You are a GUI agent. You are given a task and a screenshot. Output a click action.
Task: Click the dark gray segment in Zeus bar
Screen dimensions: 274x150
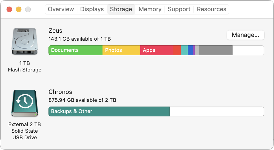click(x=216, y=50)
